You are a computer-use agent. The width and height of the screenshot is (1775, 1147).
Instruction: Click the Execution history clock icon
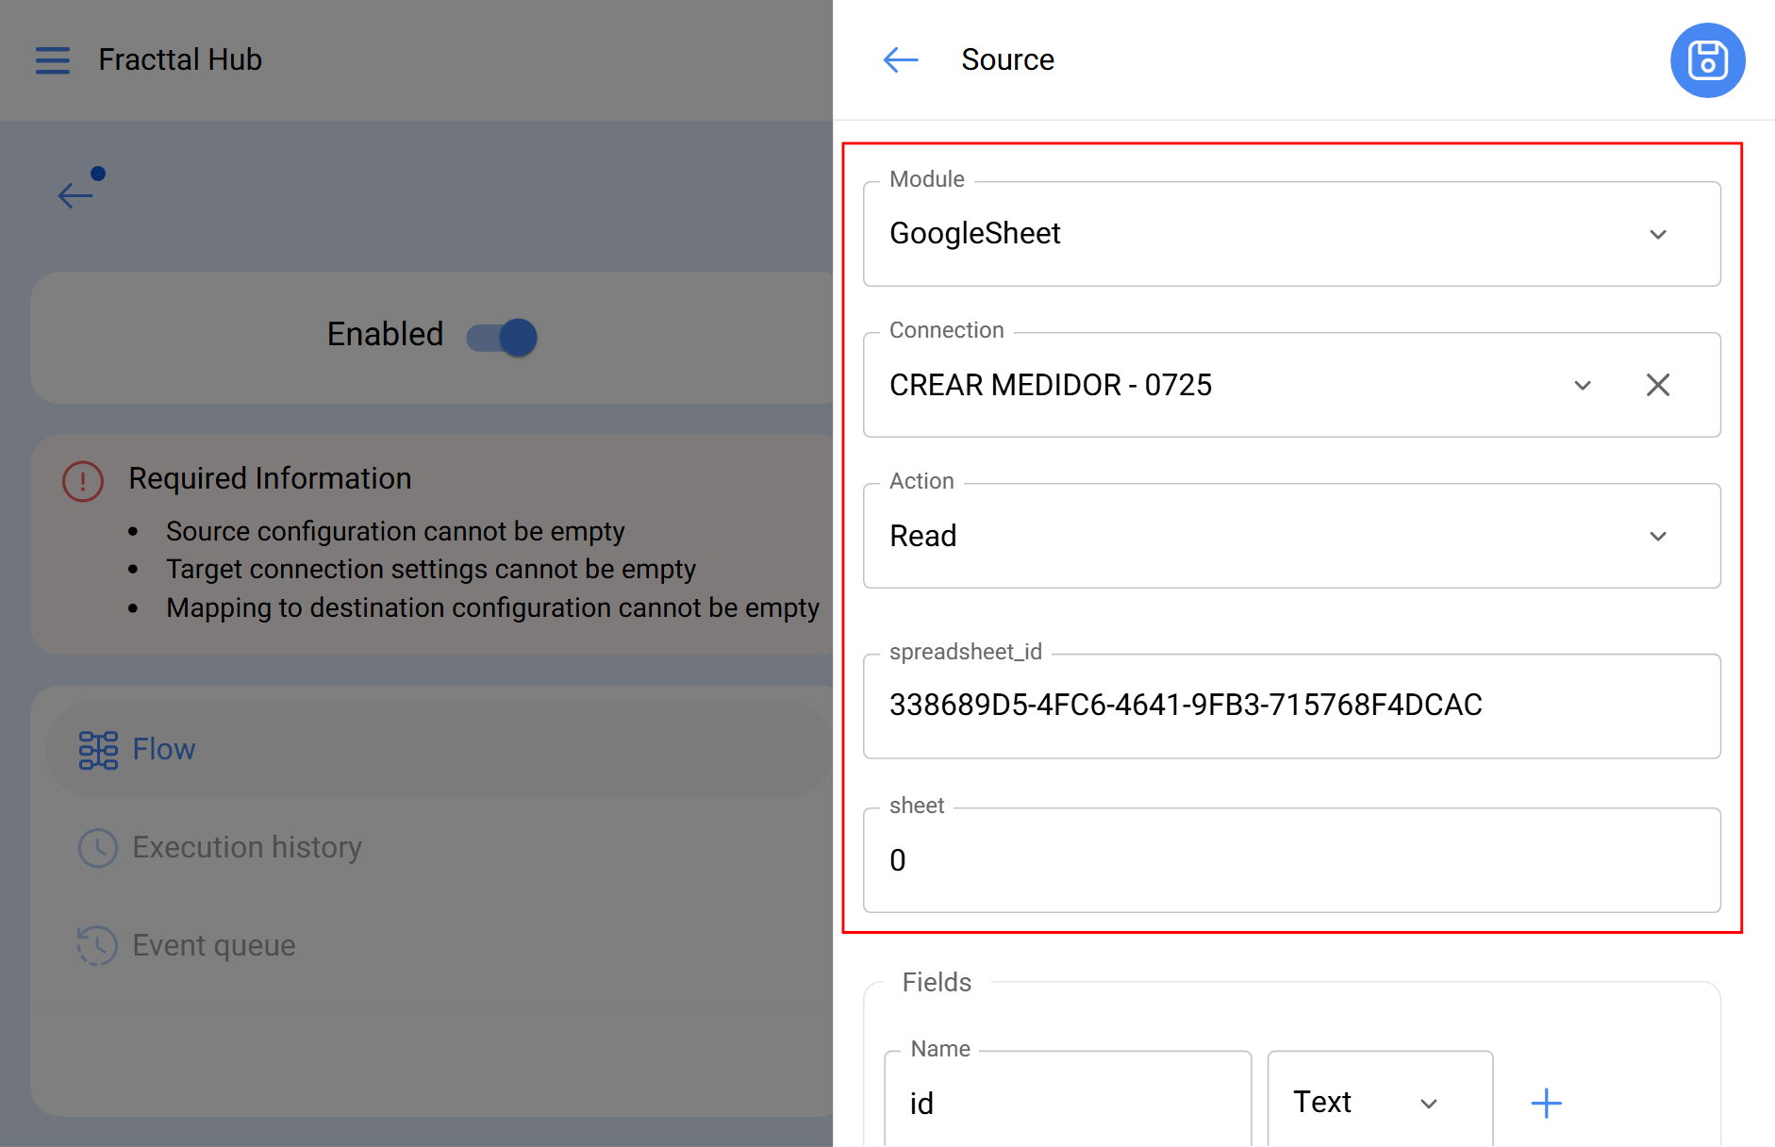98,848
